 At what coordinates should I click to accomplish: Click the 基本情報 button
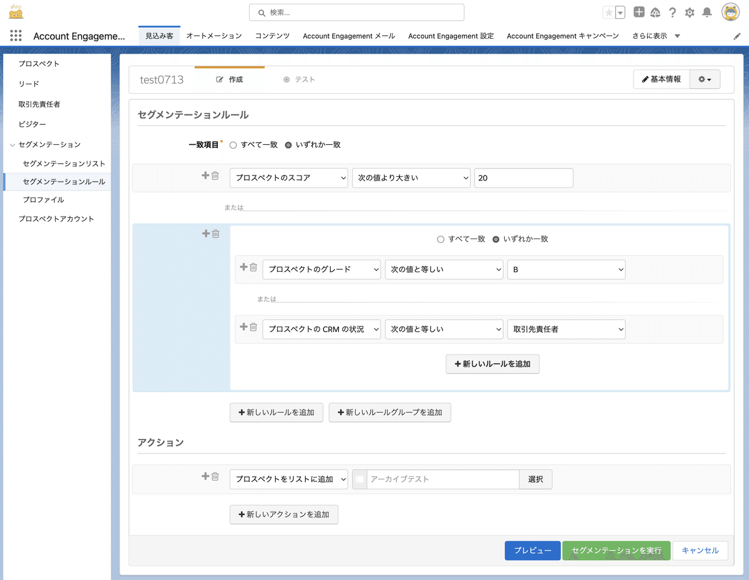click(x=662, y=79)
